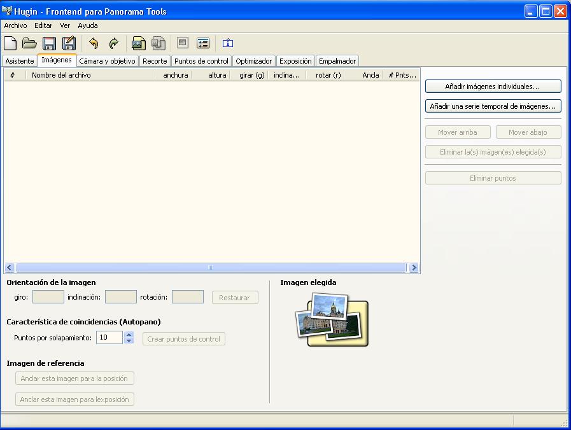
Task: Click the rotación input field
Action: pyautogui.click(x=188, y=297)
